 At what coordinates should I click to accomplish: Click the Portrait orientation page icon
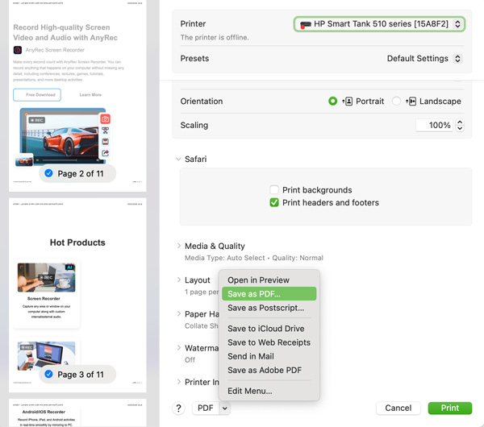point(348,102)
